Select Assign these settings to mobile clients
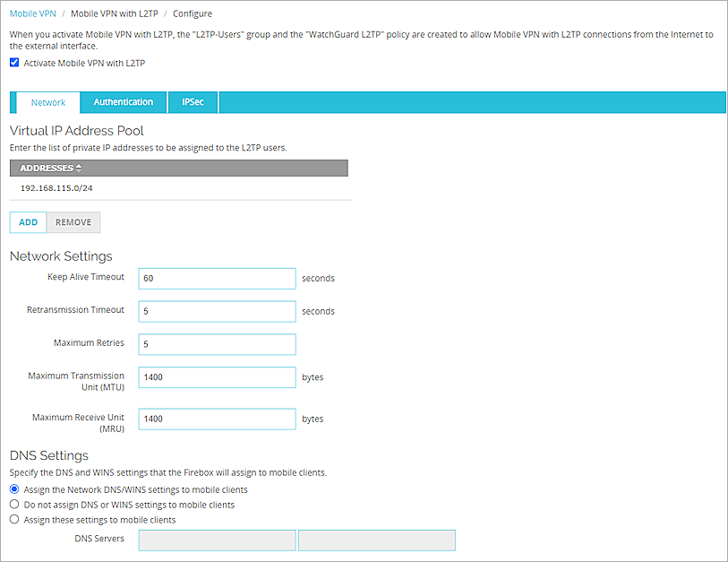The height and width of the screenshot is (562, 728). (x=13, y=519)
